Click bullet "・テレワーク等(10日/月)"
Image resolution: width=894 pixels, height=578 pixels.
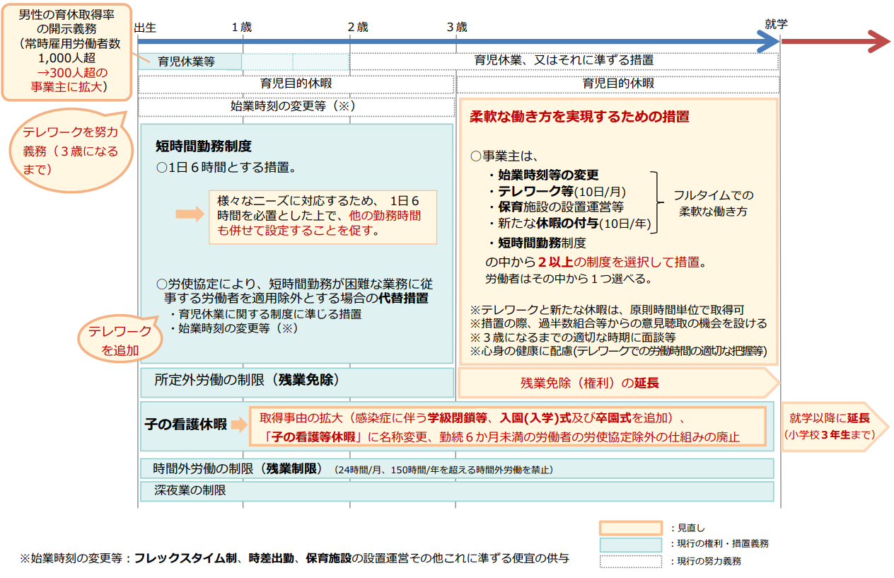(x=556, y=191)
